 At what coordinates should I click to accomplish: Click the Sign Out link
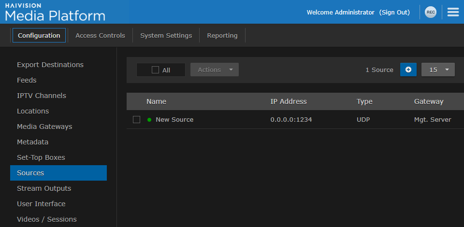click(x=394, y=12)
